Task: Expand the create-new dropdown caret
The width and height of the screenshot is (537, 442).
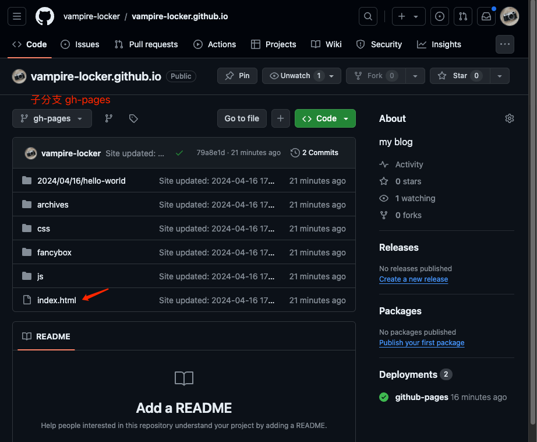Action: point(416,16)
